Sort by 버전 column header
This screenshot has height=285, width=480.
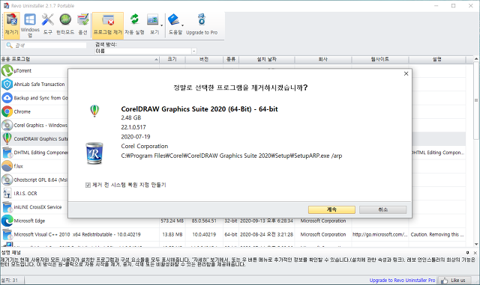pyautogui.click(x=204, y=59)
